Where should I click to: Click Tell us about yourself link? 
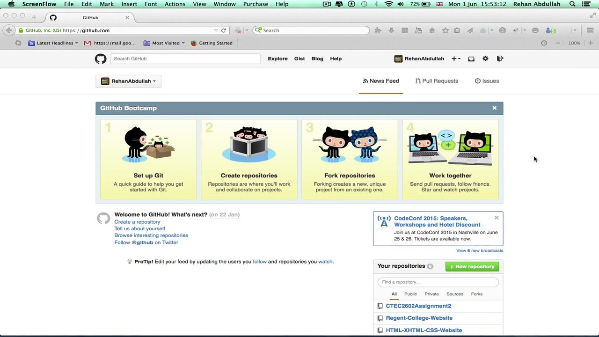point(139,228)
